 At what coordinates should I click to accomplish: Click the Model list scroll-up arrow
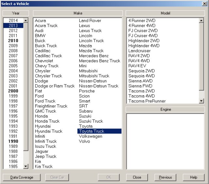201,20
